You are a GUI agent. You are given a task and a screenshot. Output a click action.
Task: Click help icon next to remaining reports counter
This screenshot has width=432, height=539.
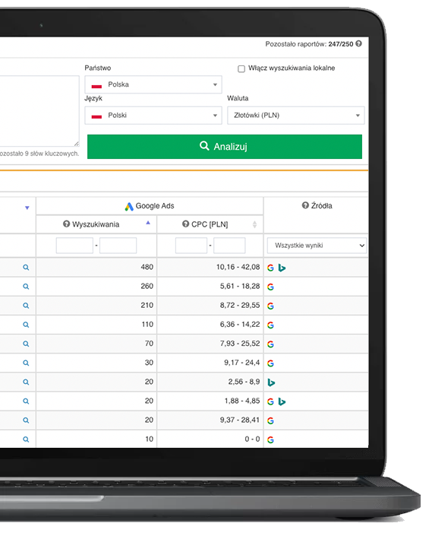(x=358, y=43)
